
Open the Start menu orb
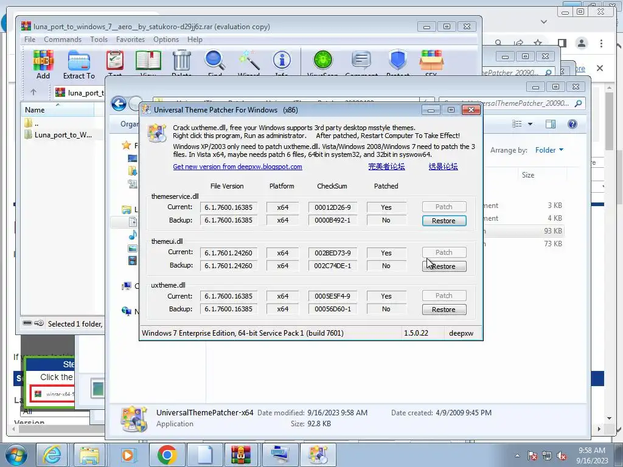click(16, 455)
